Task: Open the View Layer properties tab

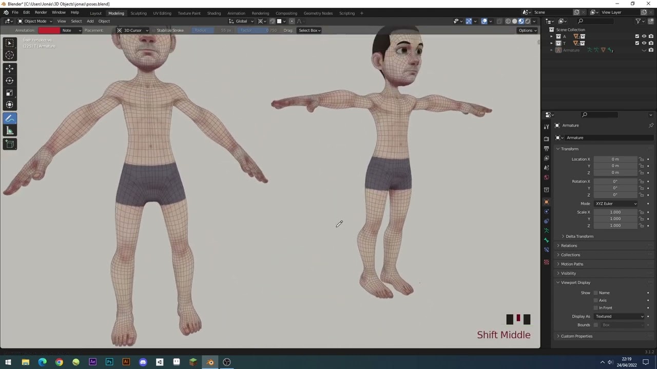Action: (x=546, y=158)
